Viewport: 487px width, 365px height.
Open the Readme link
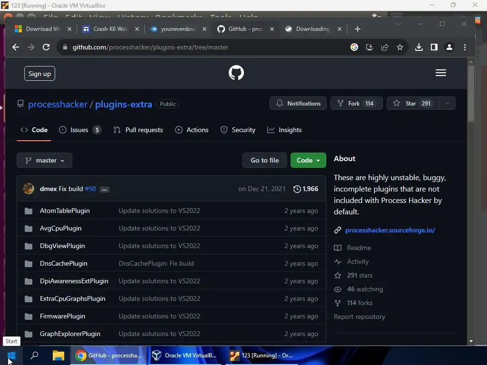(x=359, y=248)
